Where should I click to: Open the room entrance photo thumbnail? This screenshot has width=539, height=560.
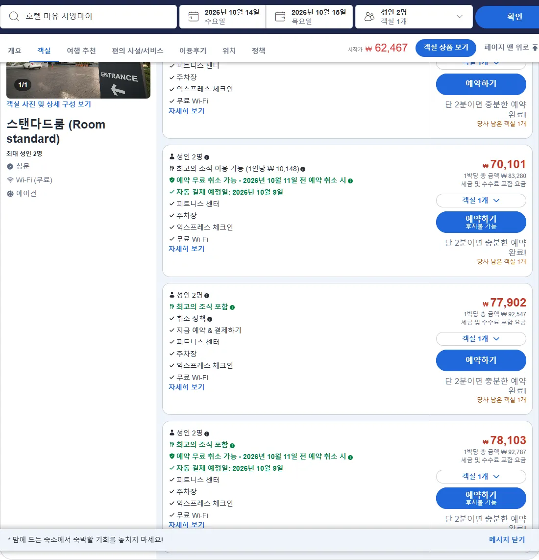(x=78, y=80)
